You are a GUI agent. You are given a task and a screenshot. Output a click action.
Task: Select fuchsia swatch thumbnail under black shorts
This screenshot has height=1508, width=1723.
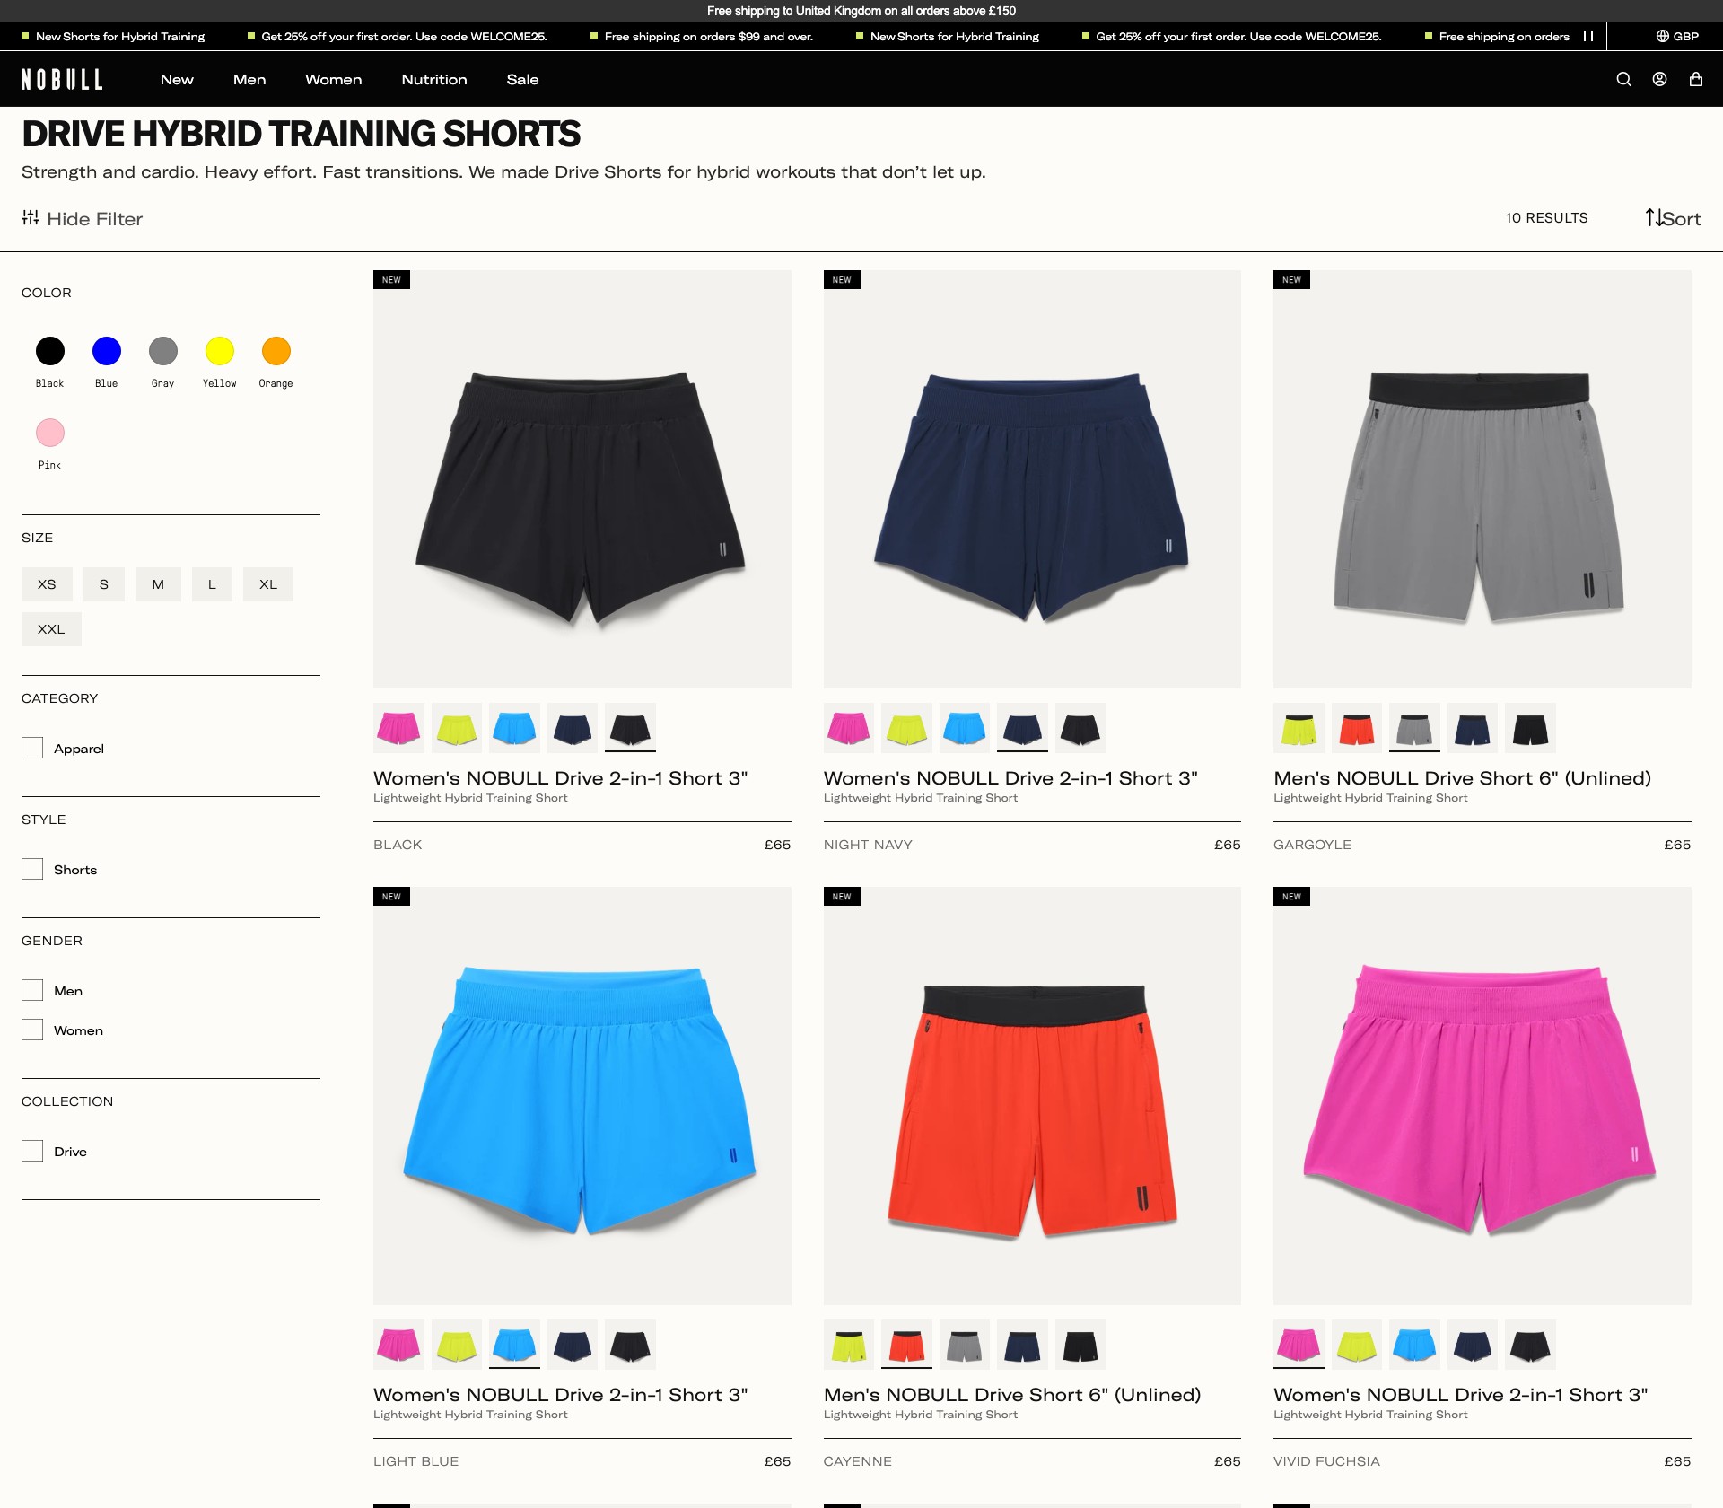pos(398,727)
